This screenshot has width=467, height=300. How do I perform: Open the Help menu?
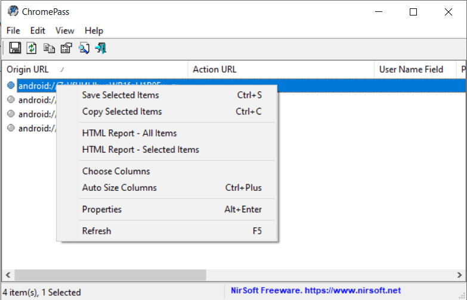tap(94, 30)
